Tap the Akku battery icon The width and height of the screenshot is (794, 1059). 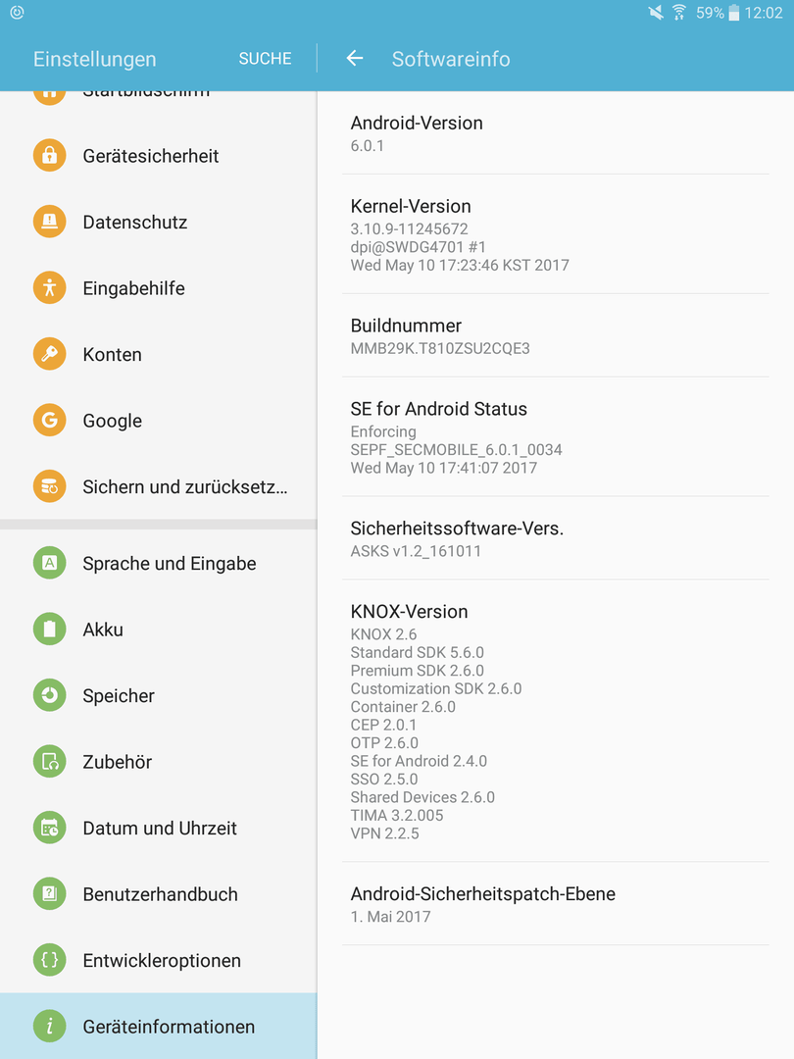[49, 630]
